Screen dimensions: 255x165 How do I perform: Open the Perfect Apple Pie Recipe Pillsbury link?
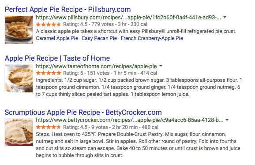(67, 9)
